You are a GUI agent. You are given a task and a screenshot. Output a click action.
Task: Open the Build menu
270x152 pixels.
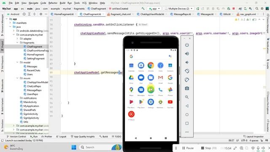(62, 3)
